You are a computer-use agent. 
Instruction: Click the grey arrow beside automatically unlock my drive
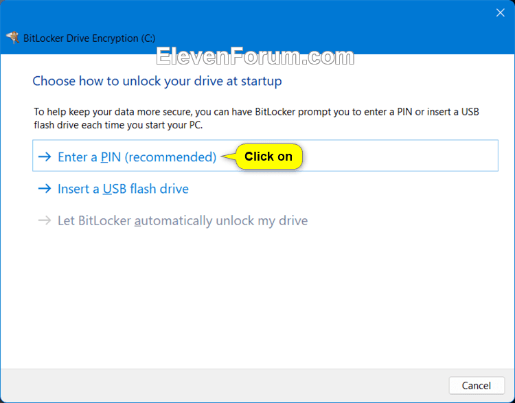45,220
